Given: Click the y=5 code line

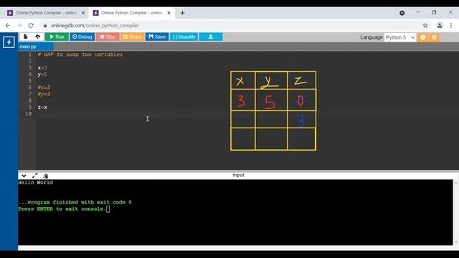Looking at the screenshot, I should click(x=42, y=75).
